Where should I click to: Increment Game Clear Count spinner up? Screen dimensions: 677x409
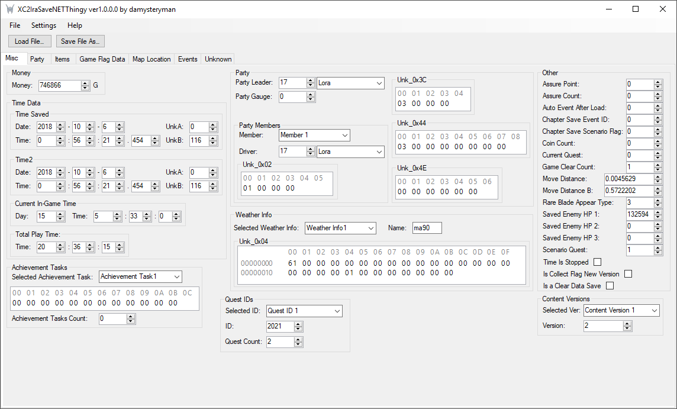[658, 165]
